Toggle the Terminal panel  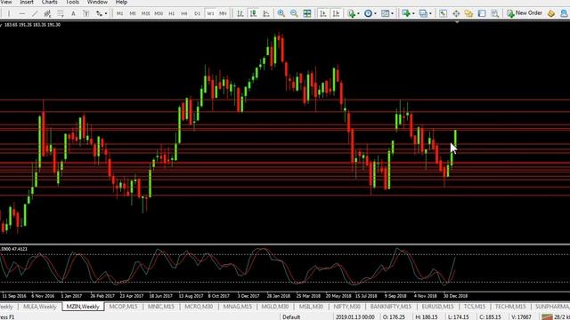[482, 13]
